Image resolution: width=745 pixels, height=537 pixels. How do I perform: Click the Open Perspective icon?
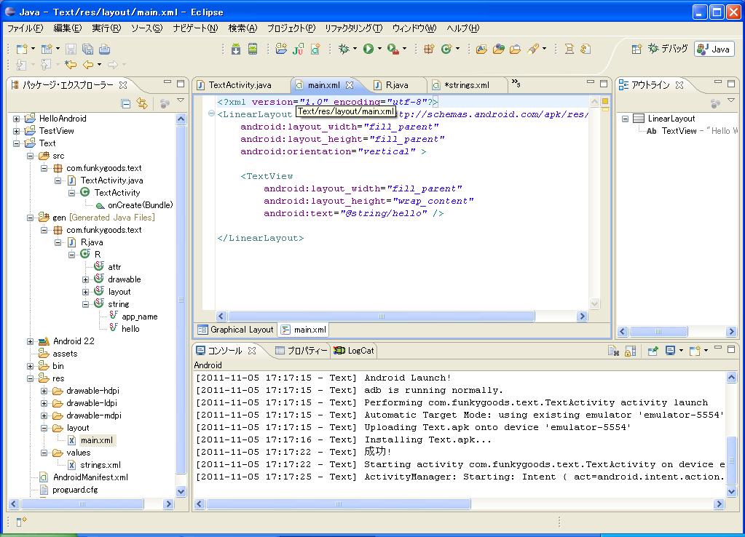coord(636,49)
